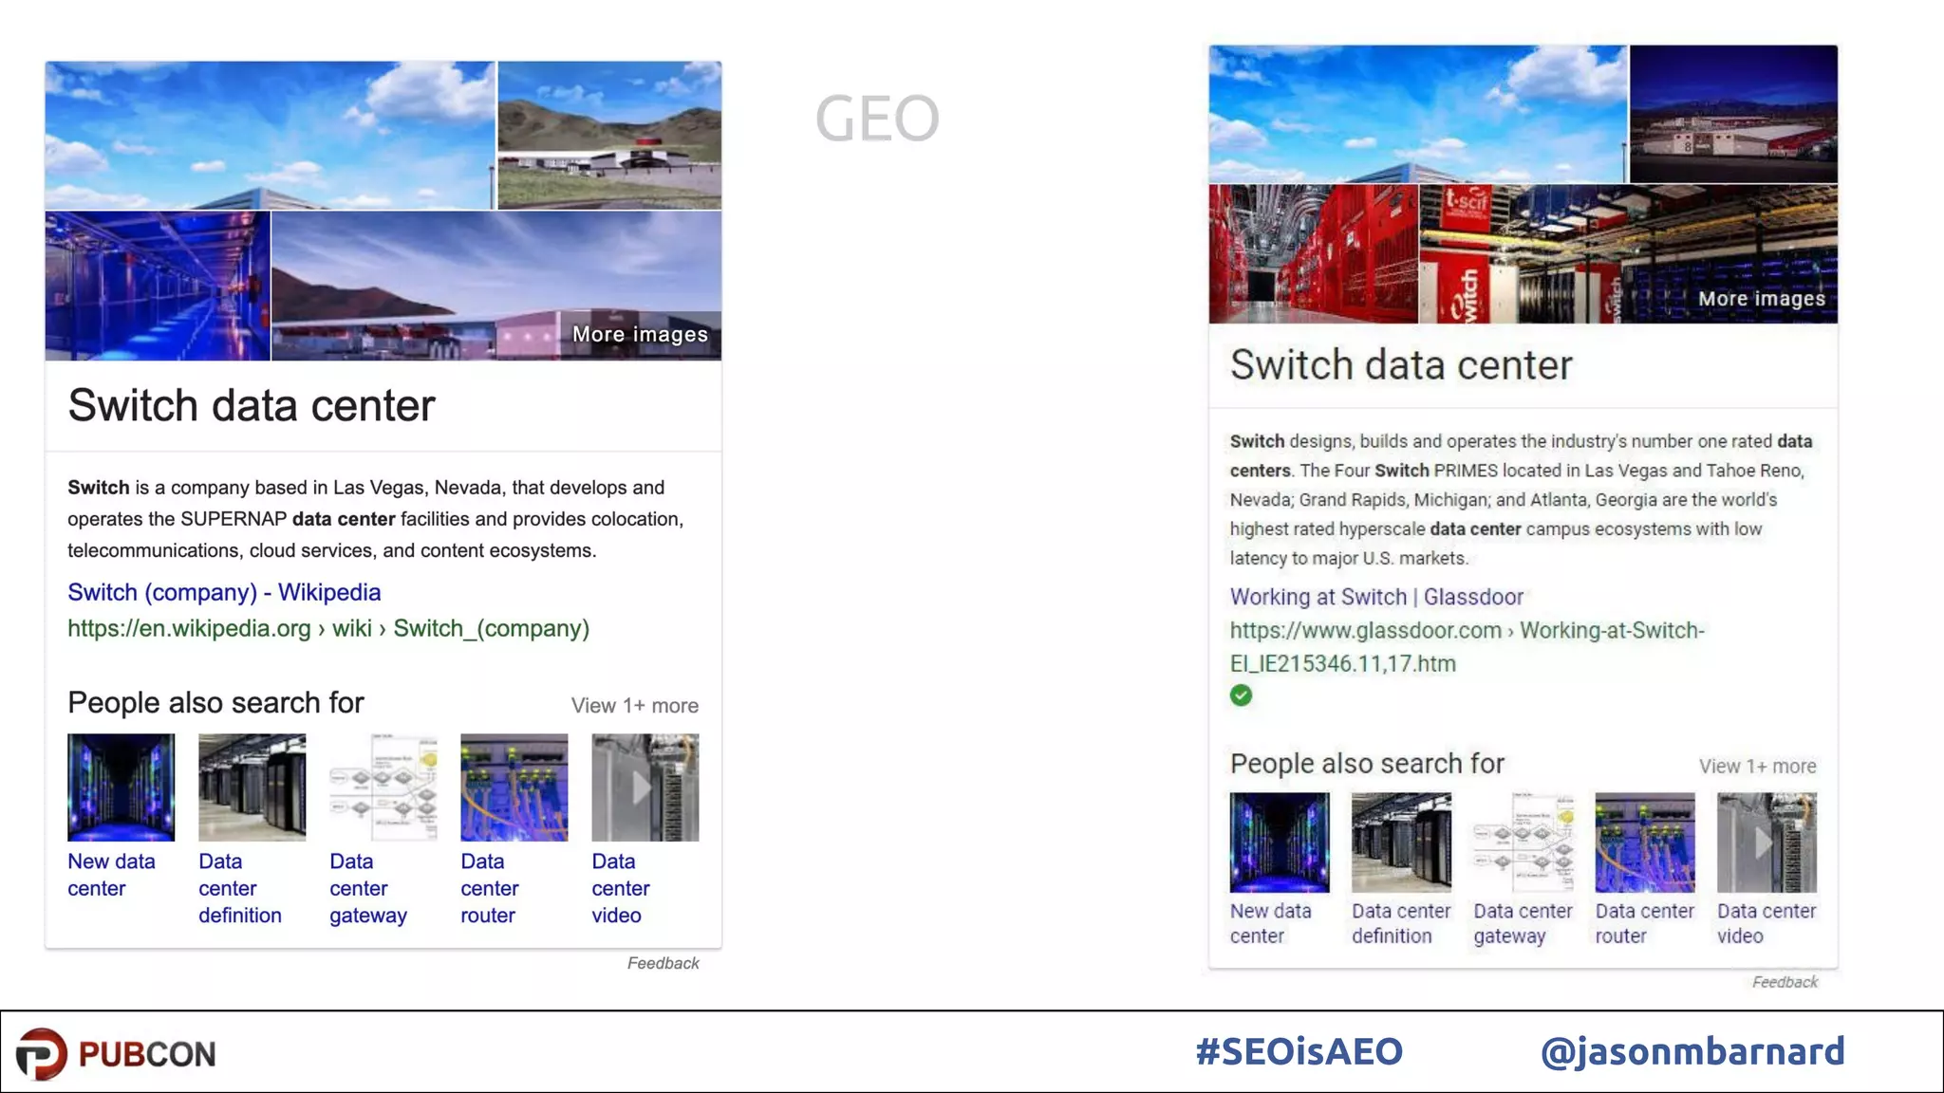Image resolution: width=1944 pixels, height=1093 pixels.
Task: Click the green verified checkmark icon
Action: (x=1241, y=695)
